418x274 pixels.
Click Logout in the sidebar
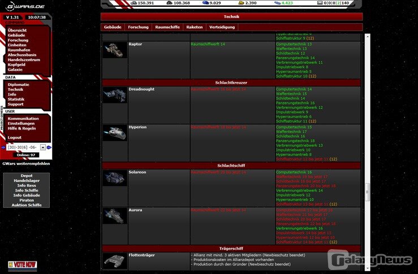[x=14, y=137]
